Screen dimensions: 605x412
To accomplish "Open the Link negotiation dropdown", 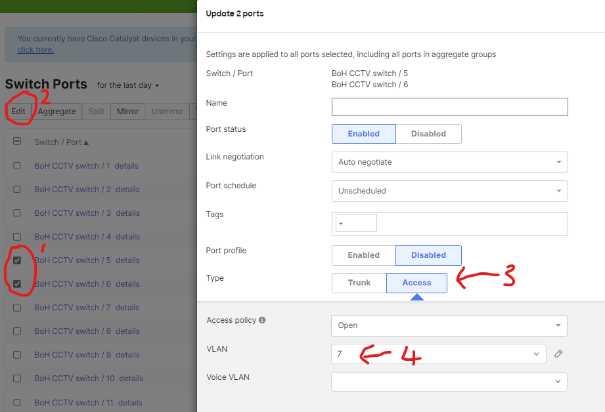I will click(449, 162).
